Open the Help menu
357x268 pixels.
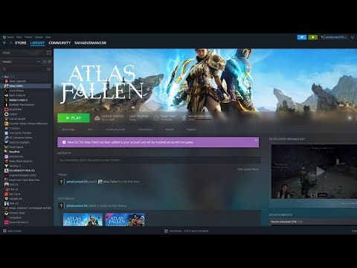48,37
